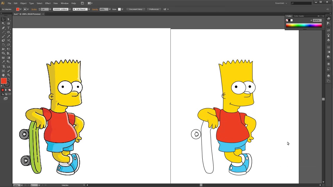Select the Gradient tool
This screenshot has height=187, width=333.
click(9, 57)
